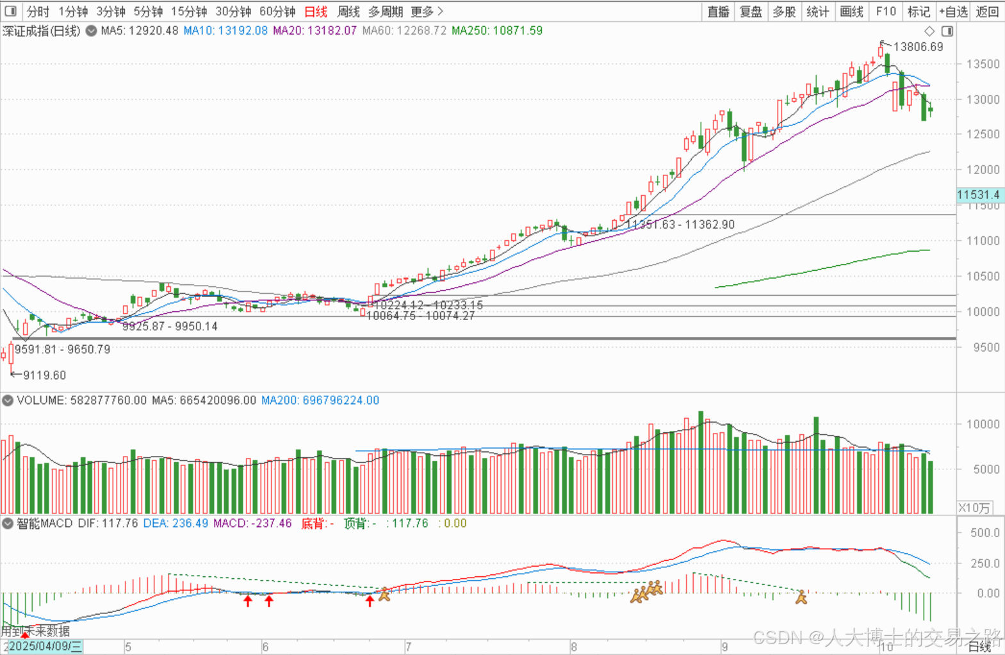Viewport: 1005px width, 655px height.
Task: Expand the 更多 periods menu
Action: [x=427, y=12]
